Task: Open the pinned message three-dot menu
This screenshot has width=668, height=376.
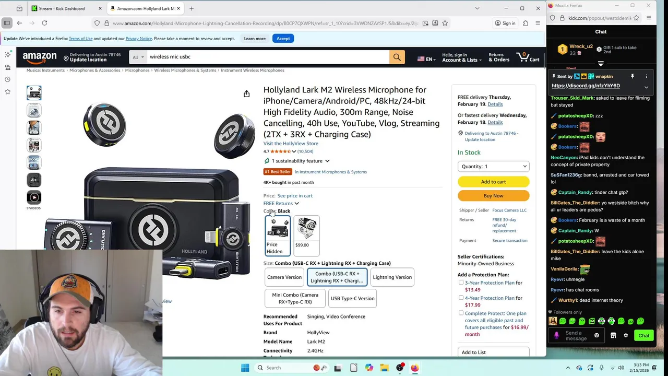Action: (x=646, y=76)
